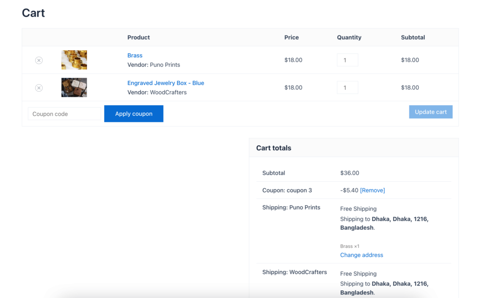This screenshot has height=298, width=492.
Task: View the Engraved Jewelry Box thumbnail
Action: (74, 87)
